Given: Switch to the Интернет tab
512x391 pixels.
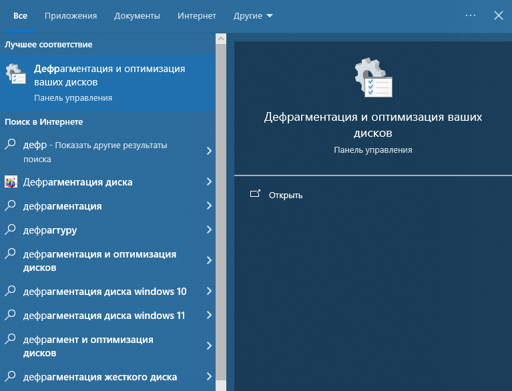Looking at the screenshot, I should tap(196, 15).
